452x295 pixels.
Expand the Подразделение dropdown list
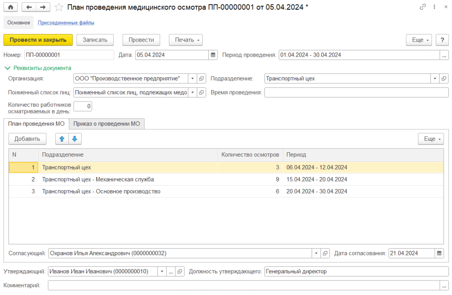tap(434, 79)
